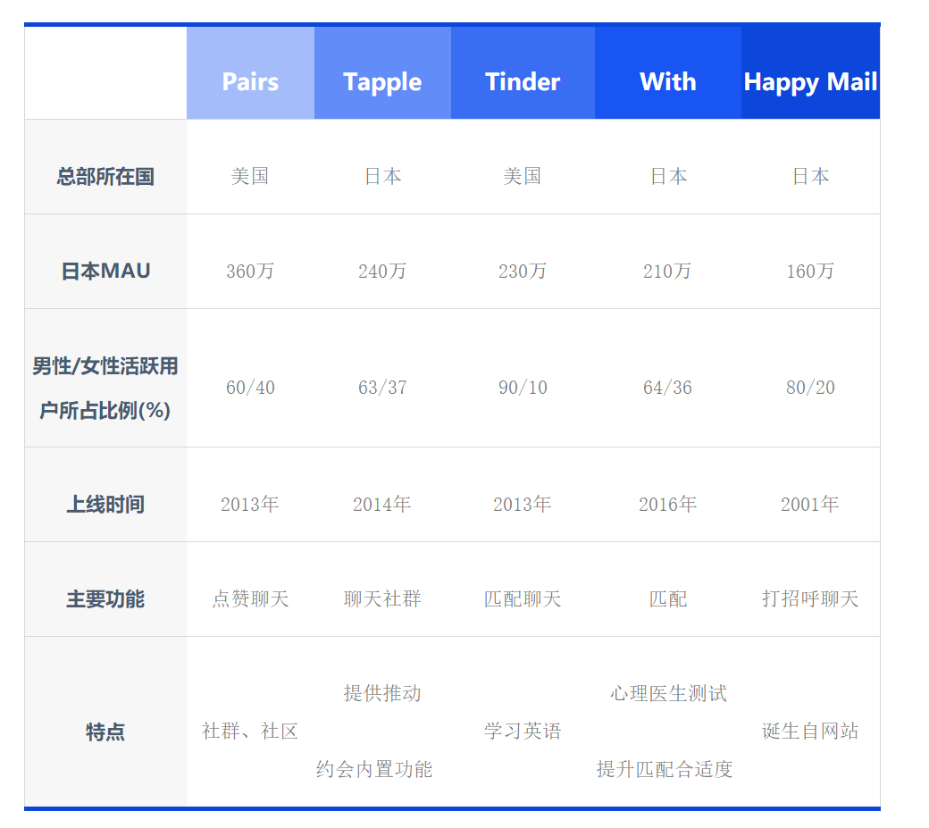929x828 pixels.
Task: Select the Tinder column header
Action: pyautogui.click(x=523, y=82)
